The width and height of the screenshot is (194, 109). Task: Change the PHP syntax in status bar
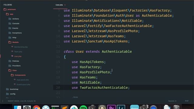(x=187, y=101)
